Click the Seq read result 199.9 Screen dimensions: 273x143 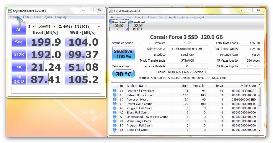(x=45, y=42)
